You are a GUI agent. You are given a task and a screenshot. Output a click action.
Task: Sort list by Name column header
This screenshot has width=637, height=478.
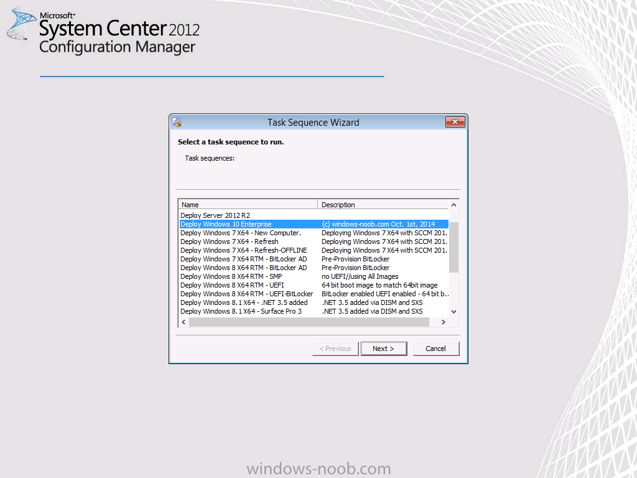click(248, 204)
